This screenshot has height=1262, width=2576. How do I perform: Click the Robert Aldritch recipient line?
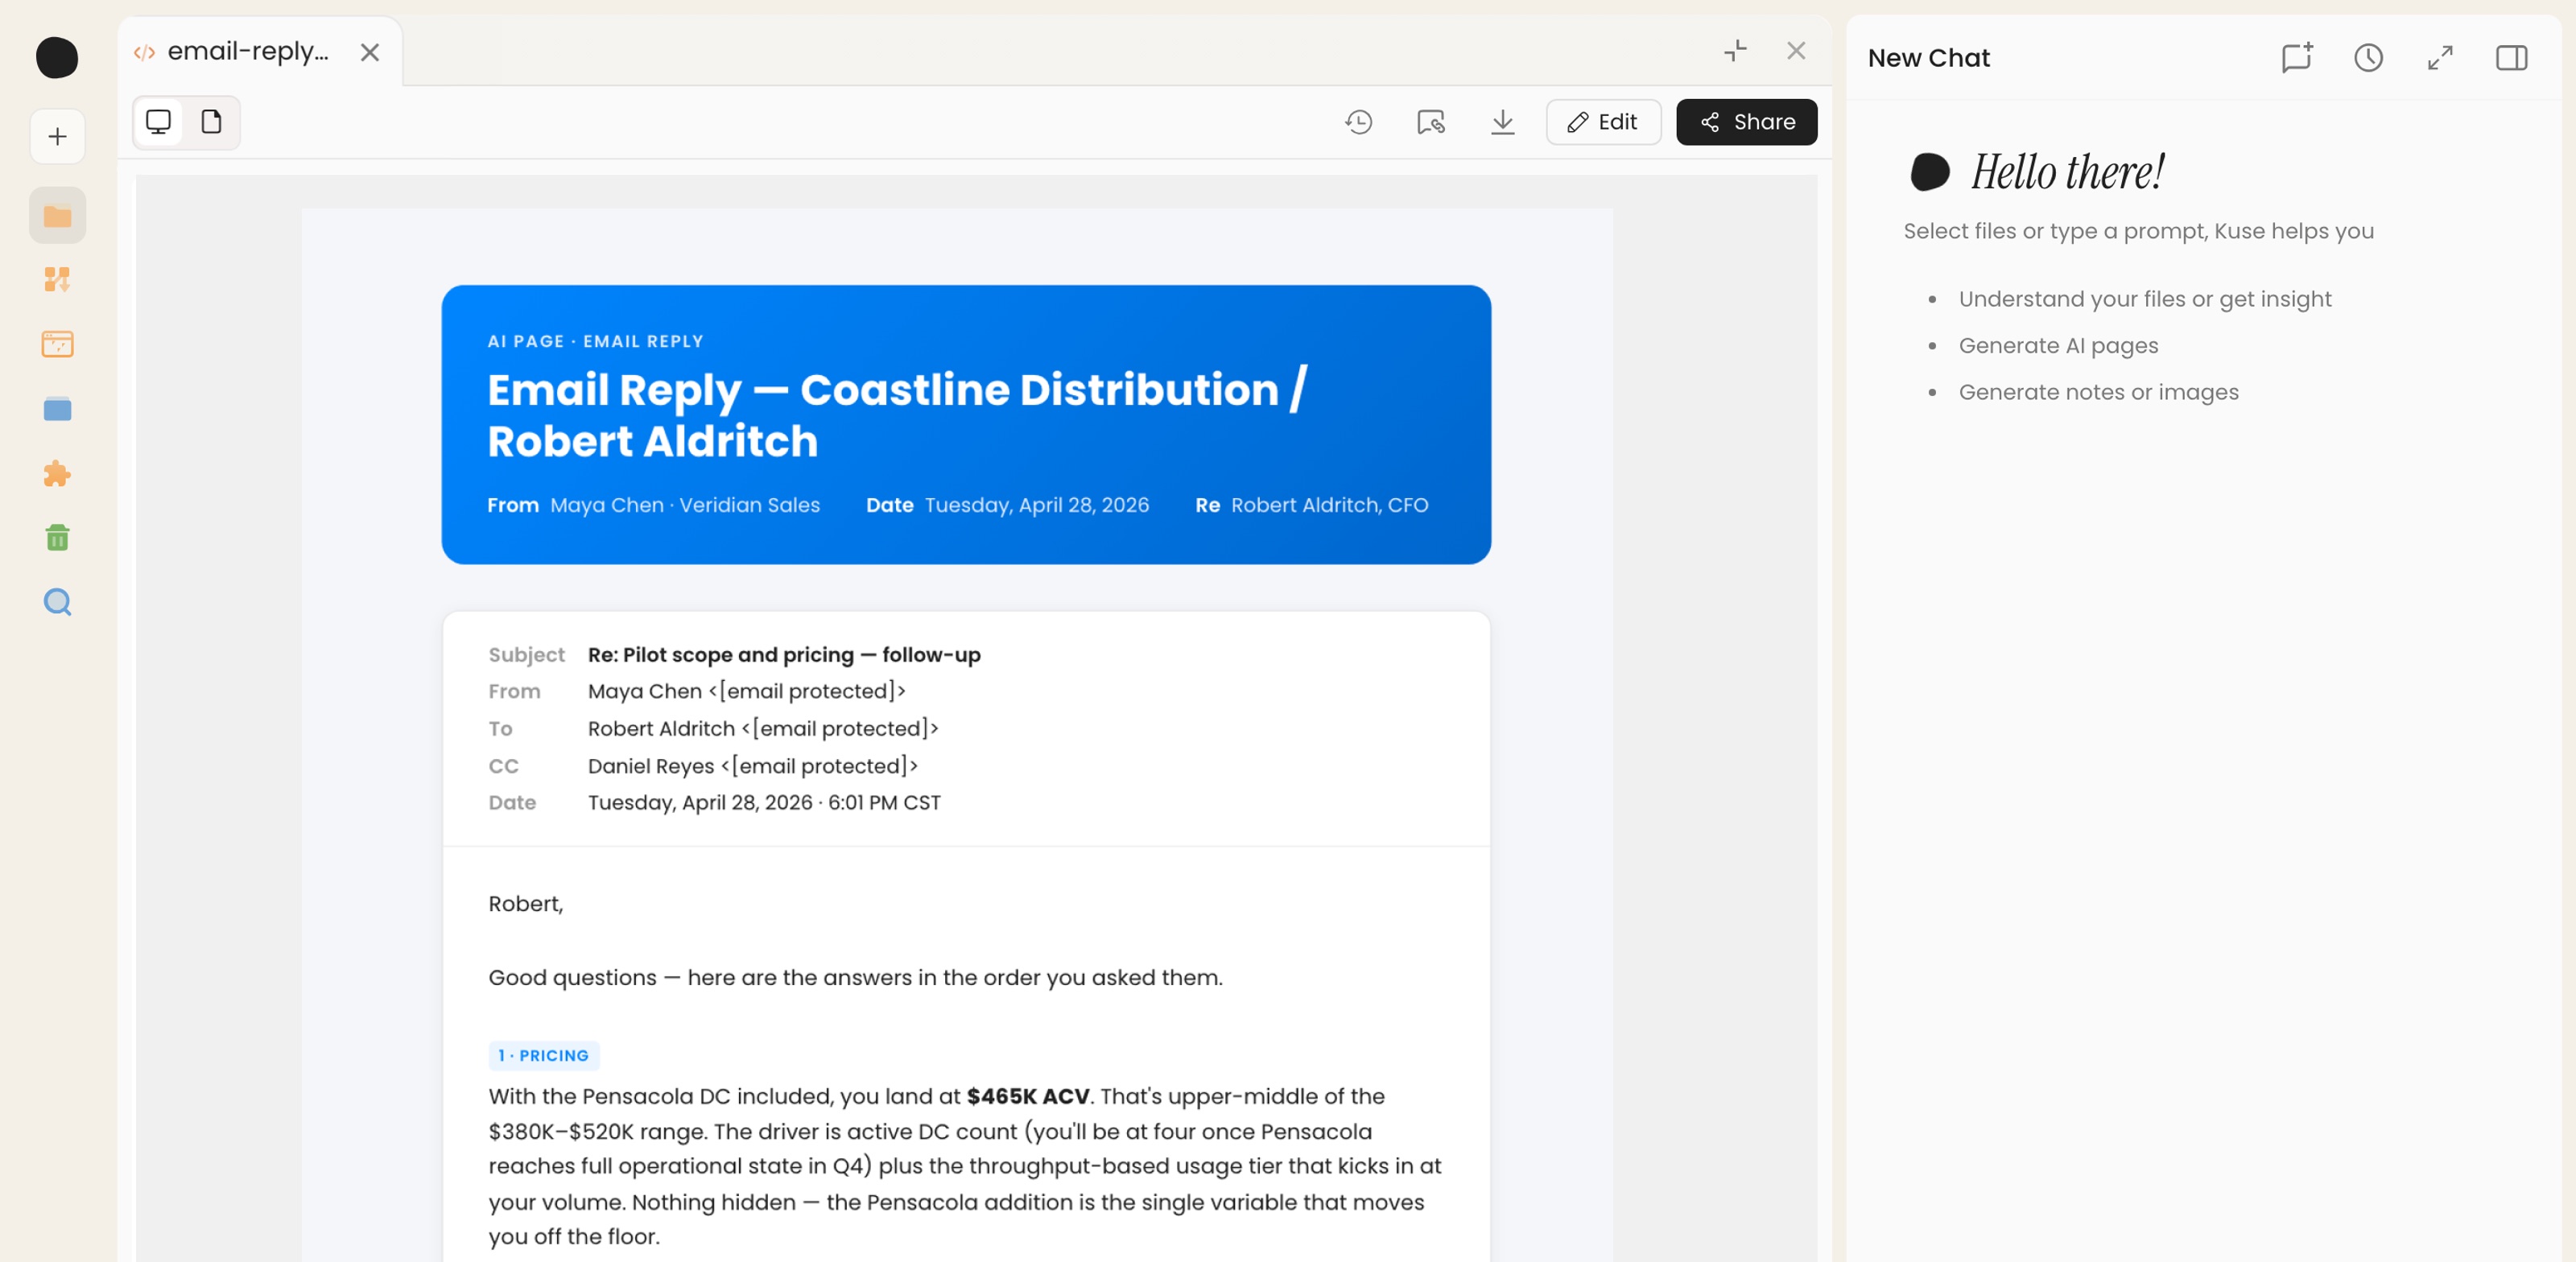[x=762, y=729]
